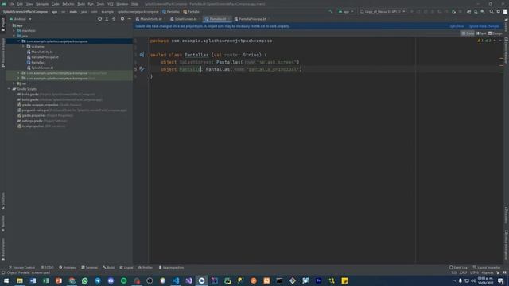Click the locate opened file target icon
The width and height of the screenshot is (509, 286).
[99, 19]
